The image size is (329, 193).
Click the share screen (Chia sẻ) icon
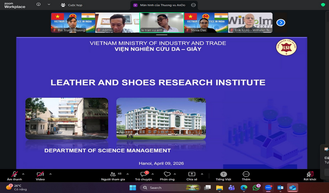click(x=192, y=175)
